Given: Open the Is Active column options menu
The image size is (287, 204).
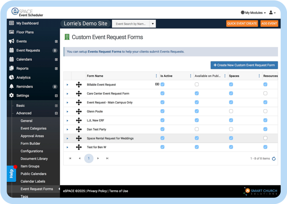Looking at the screenshot, I should tap(191, 76).
